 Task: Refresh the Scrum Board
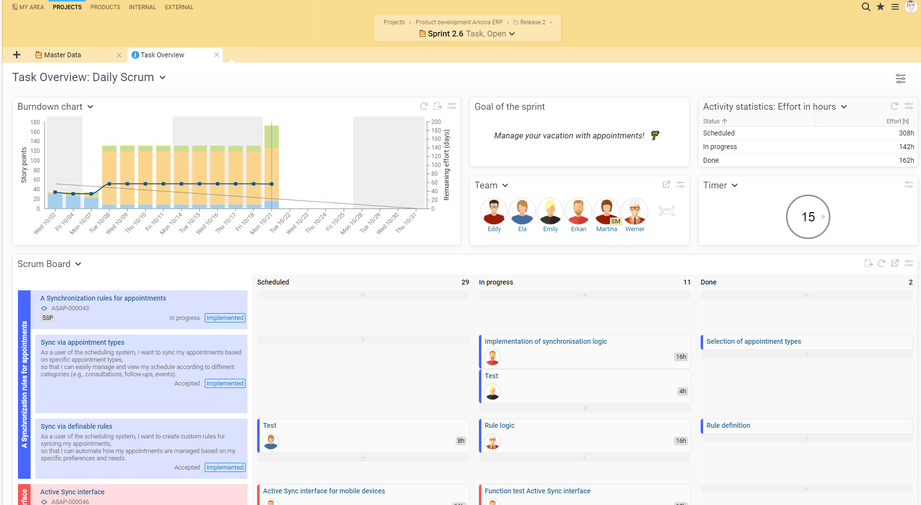[881, 263]
